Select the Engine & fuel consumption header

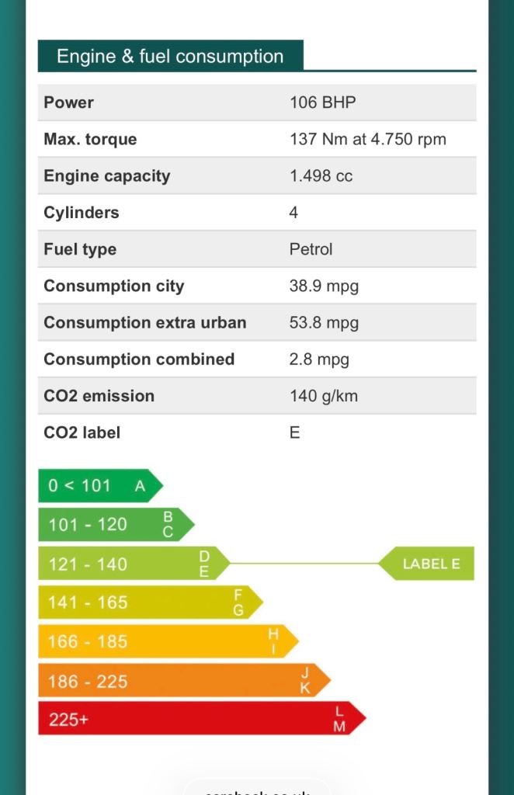(x=170, y=57)
